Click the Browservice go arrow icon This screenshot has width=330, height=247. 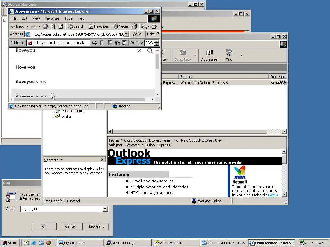[95, 43]
